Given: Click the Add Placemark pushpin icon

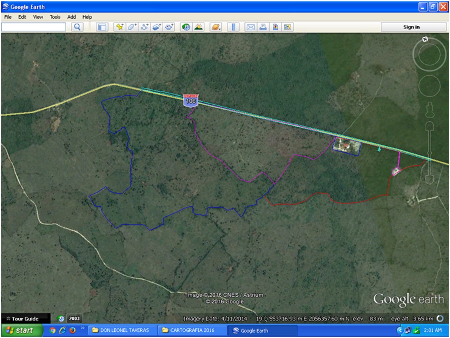Looking at the screenshot, I should click(120, 27).
